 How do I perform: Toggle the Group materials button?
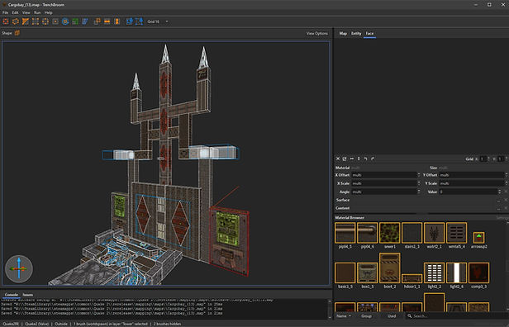[366, 316]
